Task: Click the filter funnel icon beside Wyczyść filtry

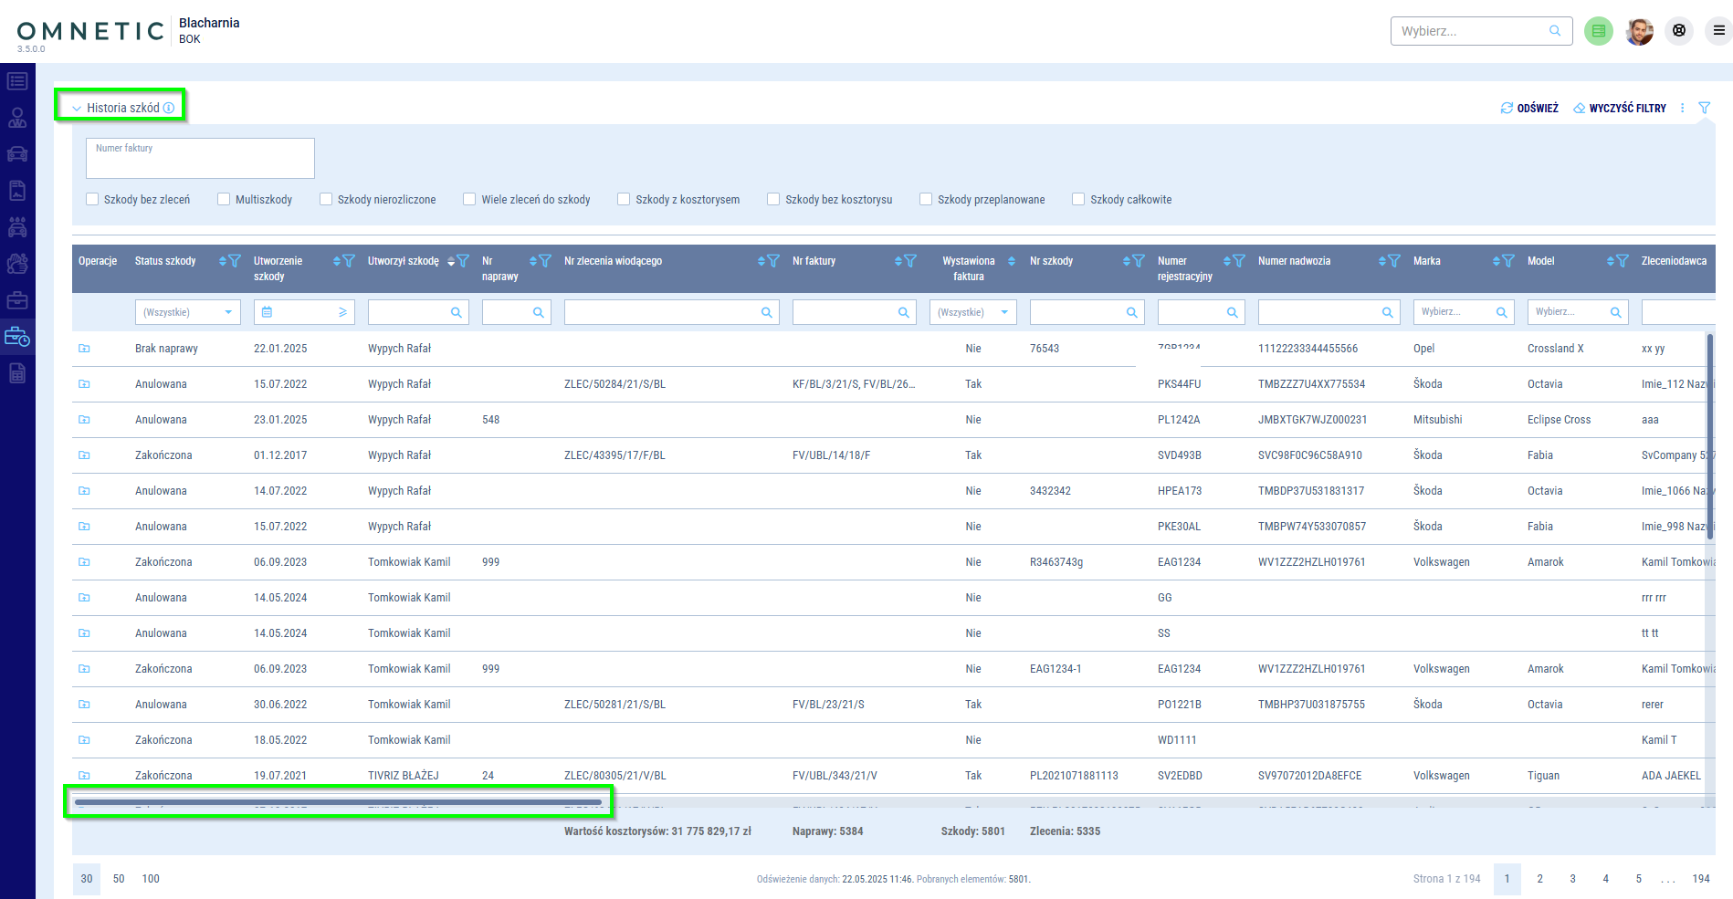Action: (x=1704, y=108)
